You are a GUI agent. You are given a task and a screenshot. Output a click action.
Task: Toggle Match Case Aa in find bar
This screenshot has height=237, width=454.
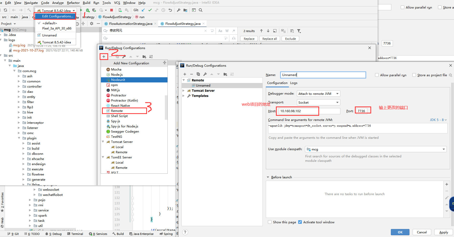[x=220, y=31]
